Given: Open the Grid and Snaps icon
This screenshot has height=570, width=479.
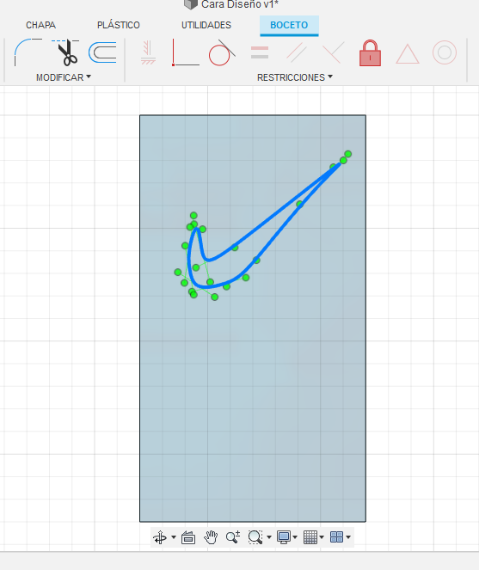Looking at the screenshot, I should (x=310, y=537).
